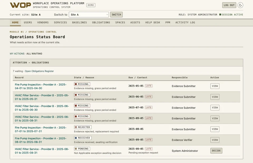This screenshot has width=253, height=163.
Task: View HVAC Filter Service June obligation
Action: tap(215, 108)
